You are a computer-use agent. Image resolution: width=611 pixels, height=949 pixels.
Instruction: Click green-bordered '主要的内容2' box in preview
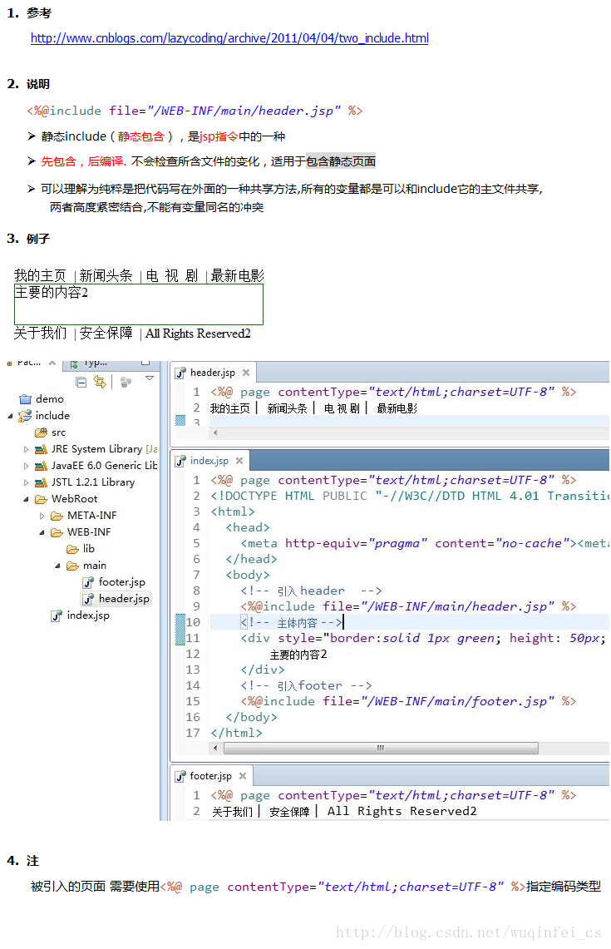(x=139, y=304)
